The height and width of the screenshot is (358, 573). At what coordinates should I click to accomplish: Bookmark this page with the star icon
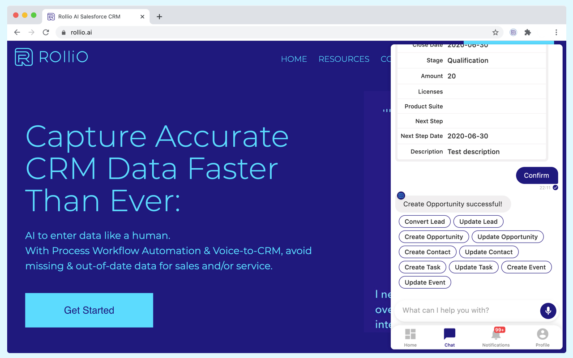pyautogui.click(x=495, y=32)
